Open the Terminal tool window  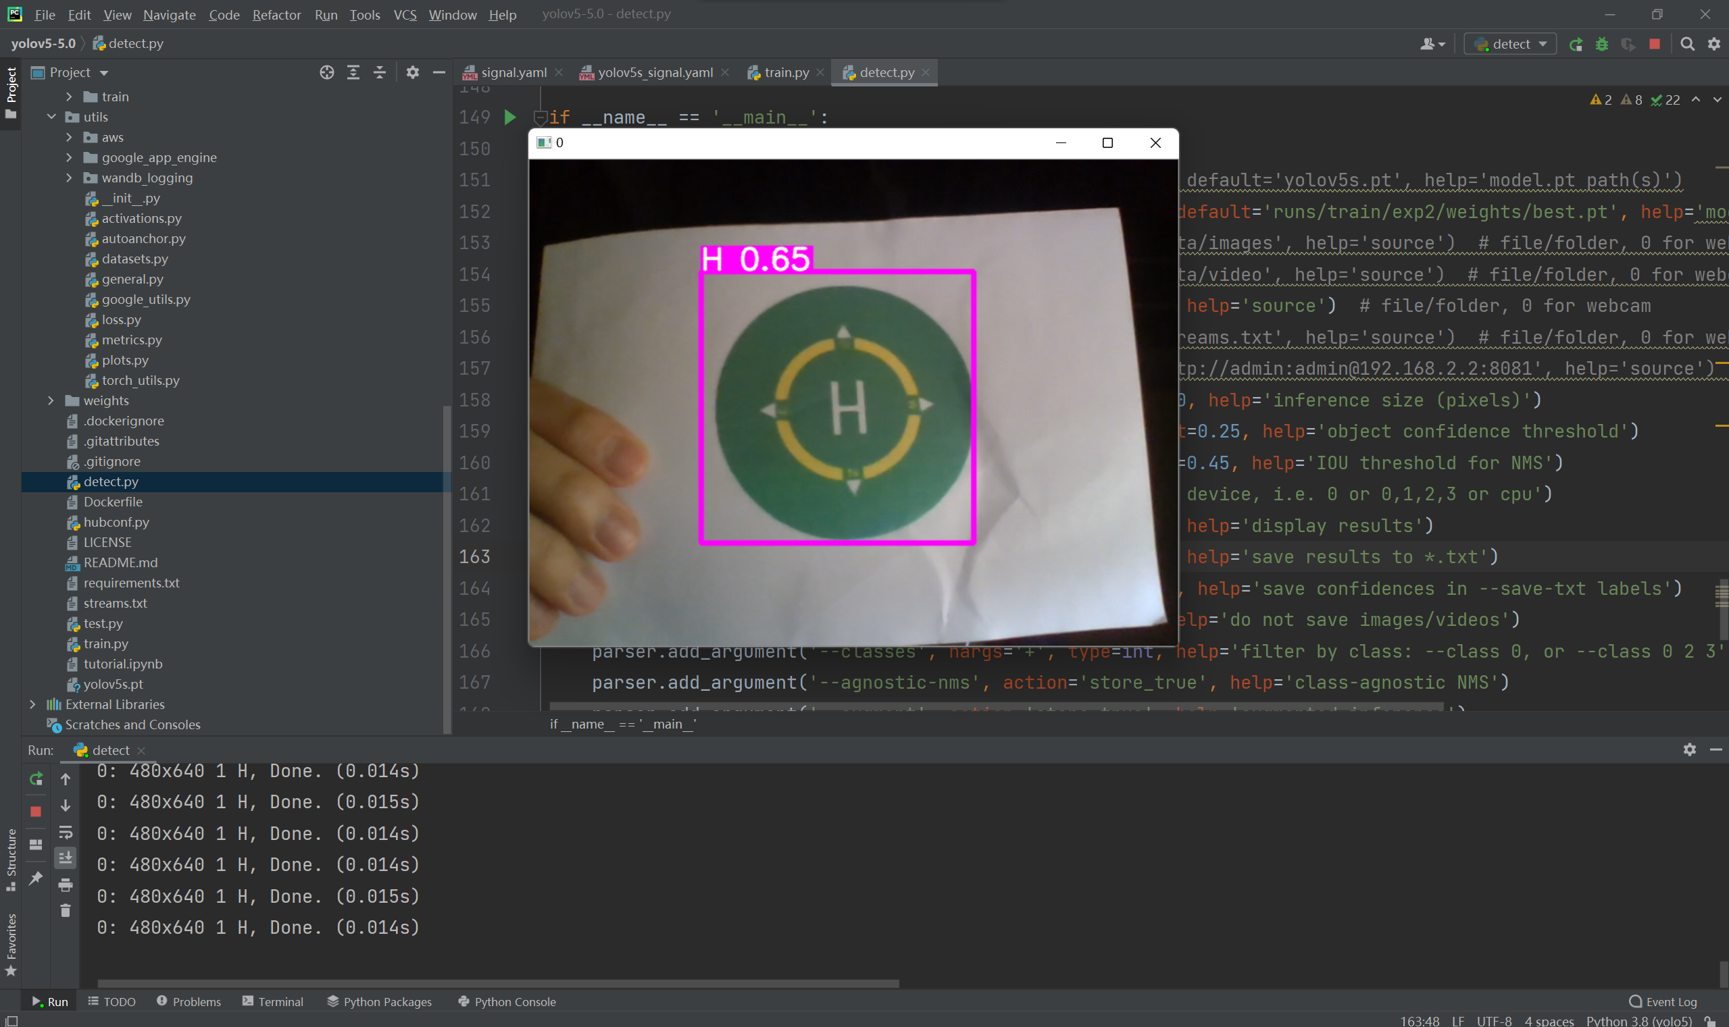[274, 1001]
